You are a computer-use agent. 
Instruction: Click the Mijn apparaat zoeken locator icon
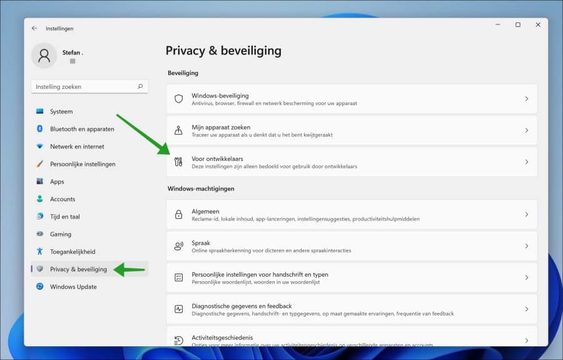click(x=178, y=130)
